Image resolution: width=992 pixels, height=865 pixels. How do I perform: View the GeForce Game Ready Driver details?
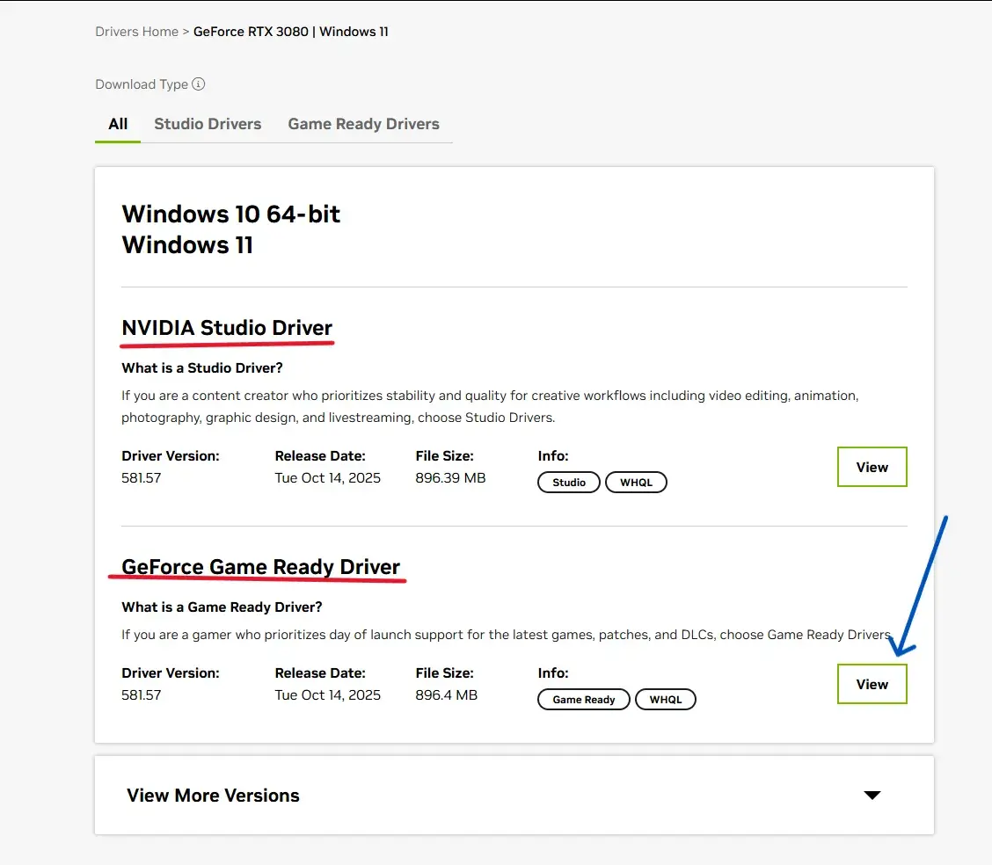[x=872, y=684]
